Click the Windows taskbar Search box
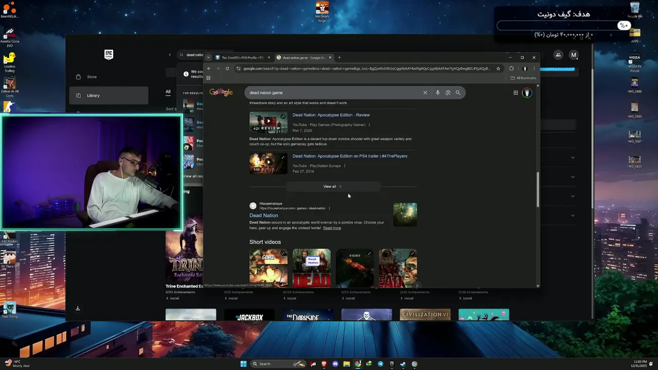 tap(278, 364)
